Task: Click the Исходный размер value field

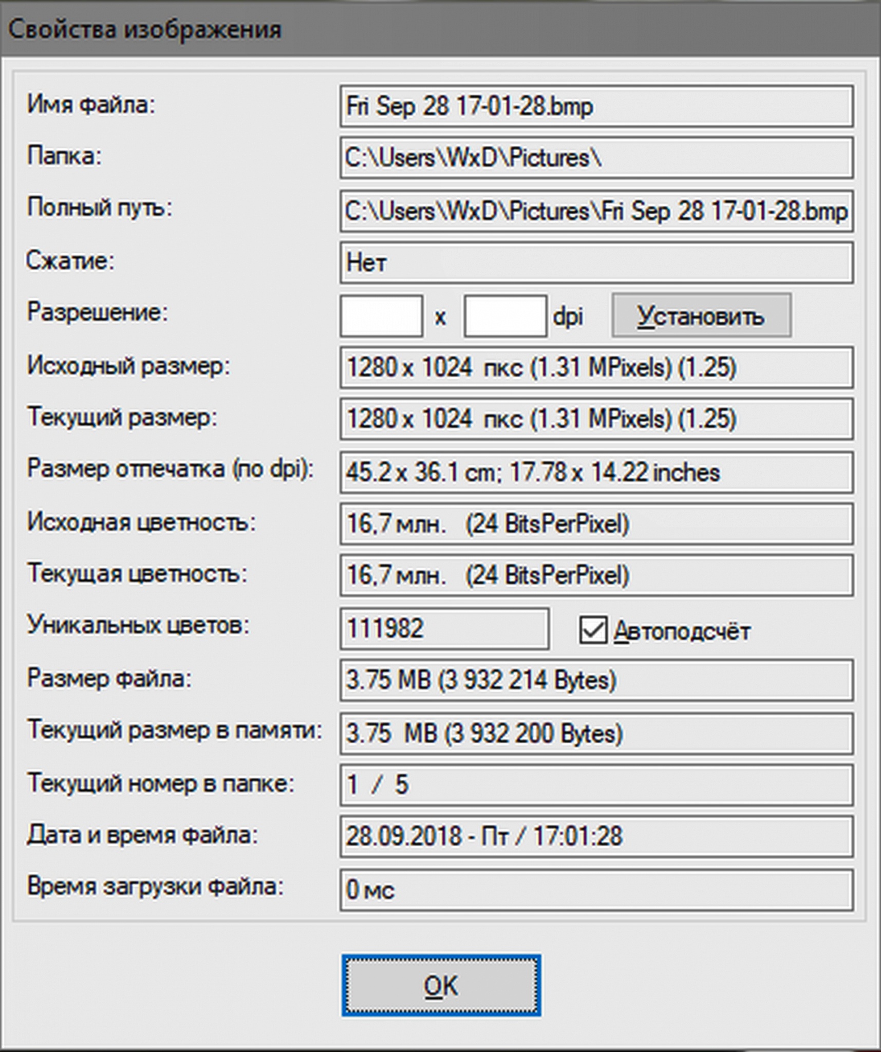Action: tap(596, 367)
